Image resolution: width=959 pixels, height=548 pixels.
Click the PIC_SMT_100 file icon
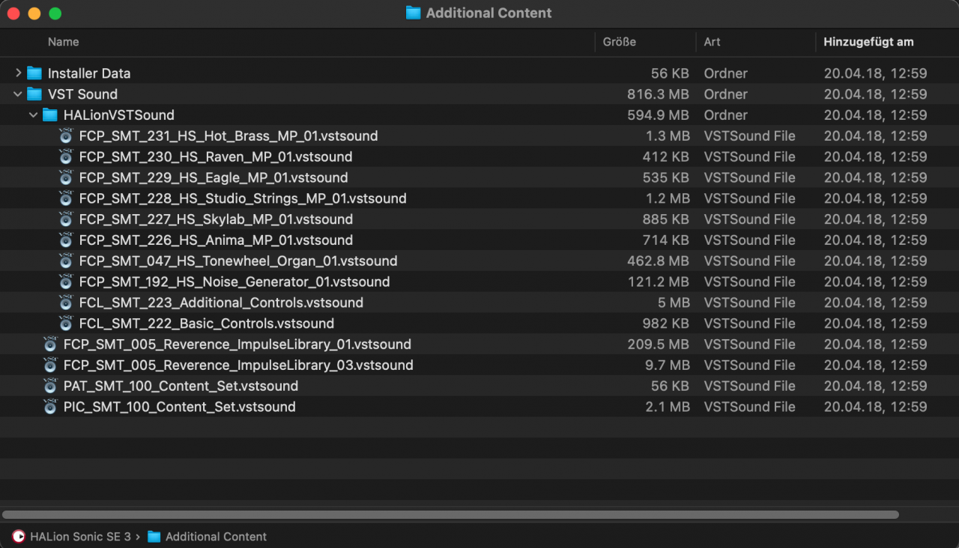coord(50,407)
